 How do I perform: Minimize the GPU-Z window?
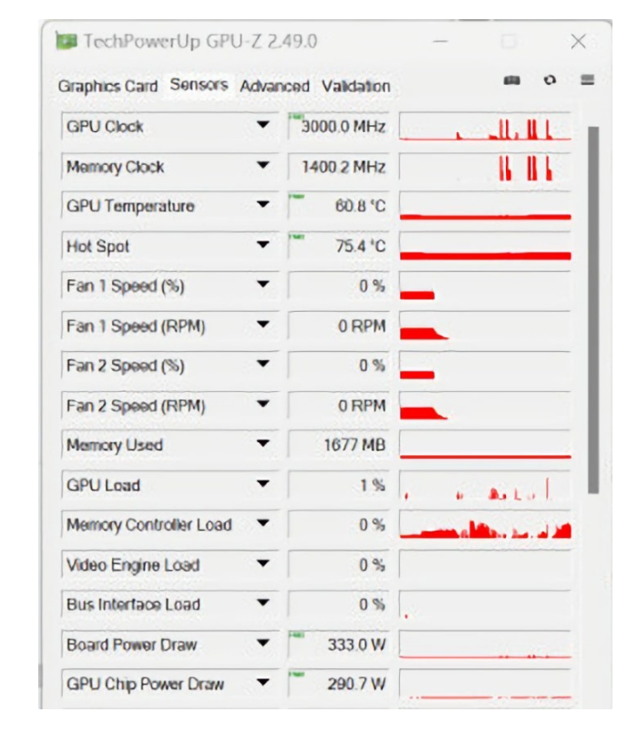click(440, 42)
